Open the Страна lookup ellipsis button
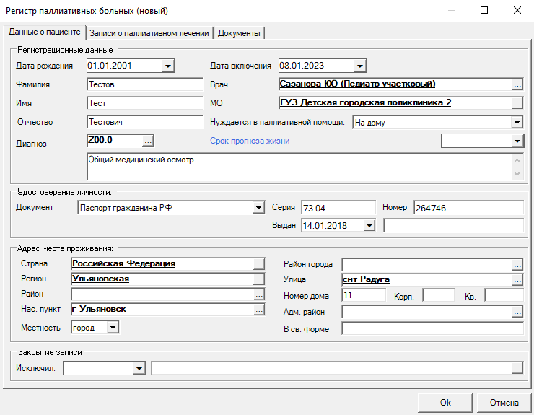Viewport: 534px width, 415px height. (259, 263)
